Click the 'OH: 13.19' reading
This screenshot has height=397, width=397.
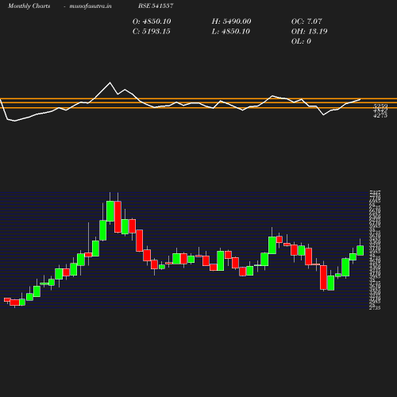coord(309,32)
